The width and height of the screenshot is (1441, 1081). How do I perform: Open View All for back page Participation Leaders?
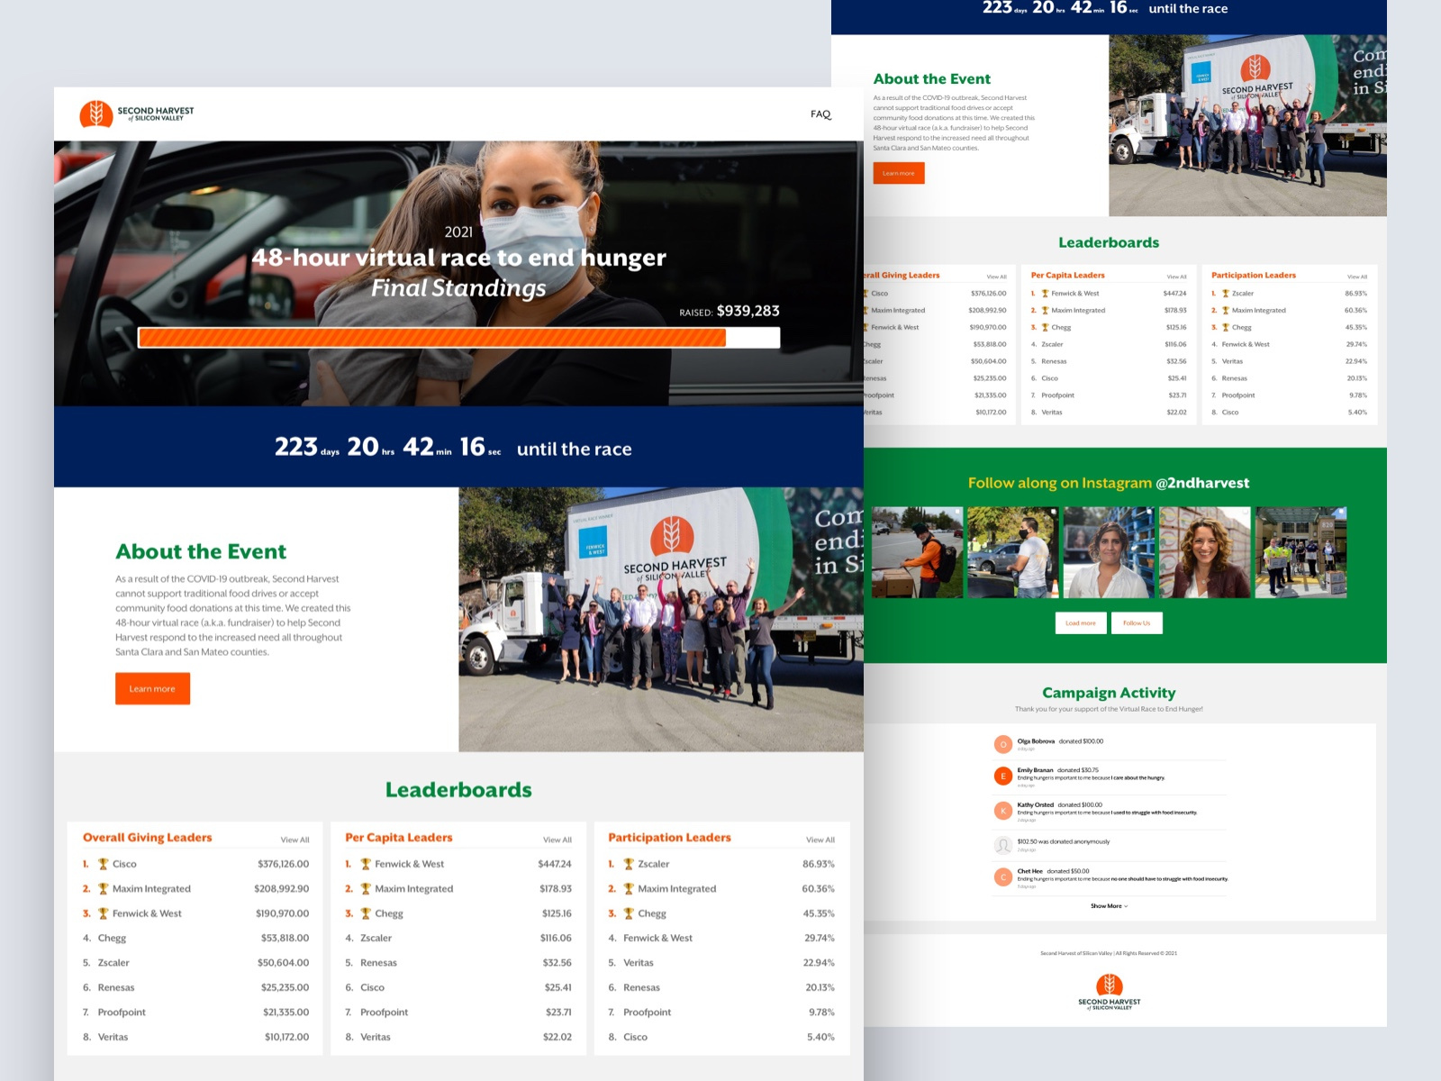(1357, 277)
